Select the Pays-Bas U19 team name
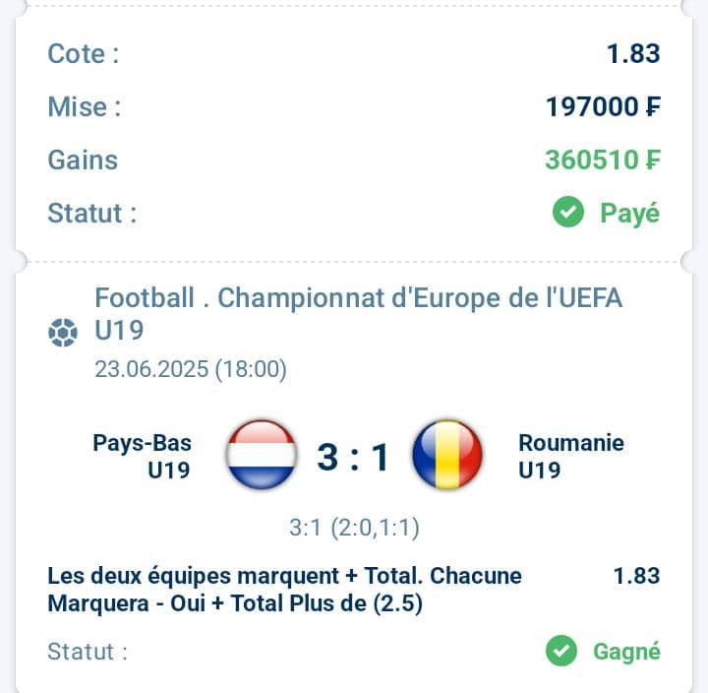The width and height of the screenshot is (708, 693). (x=143, y=456)
